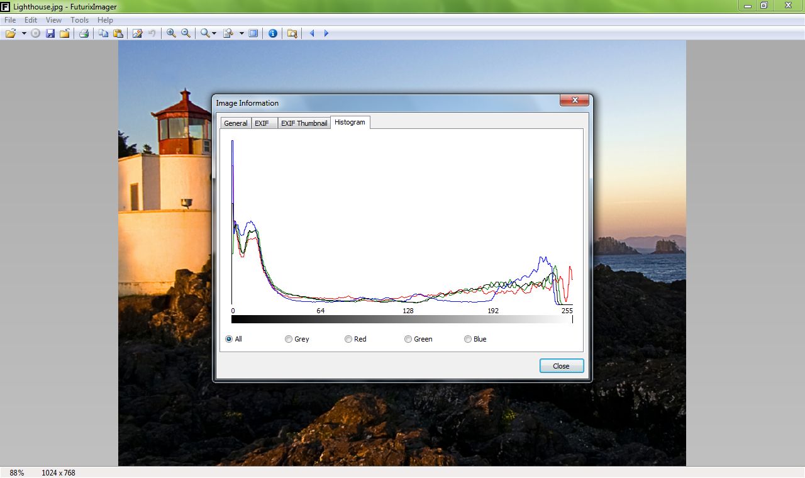Open the Edit menu
The width and height of the screenshot is (805, 478).
click(31, 20)
